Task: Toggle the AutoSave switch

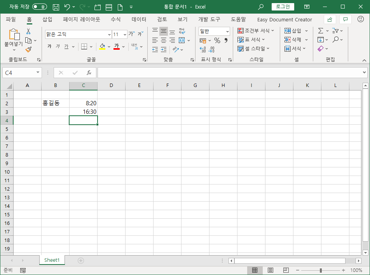Action: point(39,7)
